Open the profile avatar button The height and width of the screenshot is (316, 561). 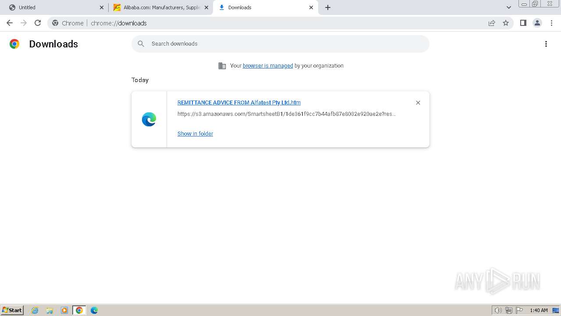coord(537,23)
